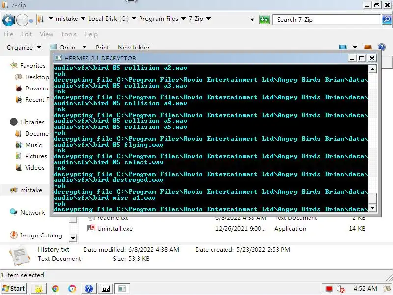
Task: Open Music library
Action: [x=28, y=145]
